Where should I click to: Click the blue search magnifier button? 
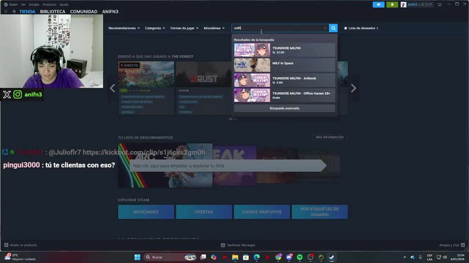tap(333, 28)
